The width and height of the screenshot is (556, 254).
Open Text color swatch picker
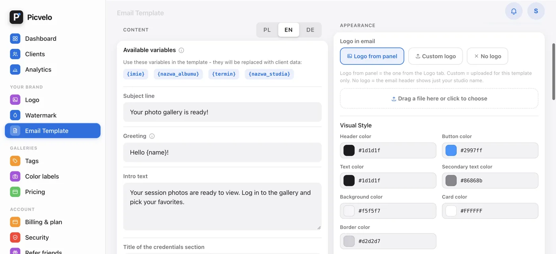pos(349,181)
